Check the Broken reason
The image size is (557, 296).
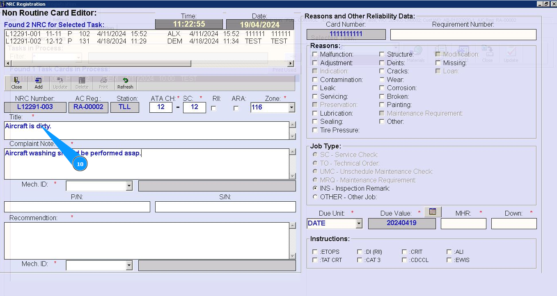[382, 96]
